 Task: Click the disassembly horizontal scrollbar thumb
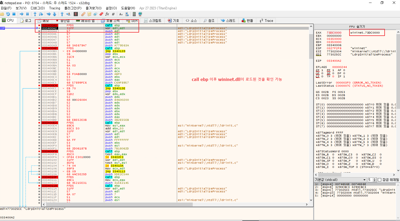click(x=119, y=204)
